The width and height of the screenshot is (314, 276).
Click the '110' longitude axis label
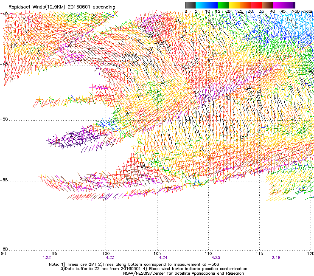pyautogui.click(x=208, y=253)
